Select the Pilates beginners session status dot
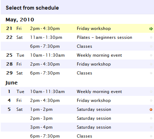Screen dimensions: 154x139 (151, 37)
